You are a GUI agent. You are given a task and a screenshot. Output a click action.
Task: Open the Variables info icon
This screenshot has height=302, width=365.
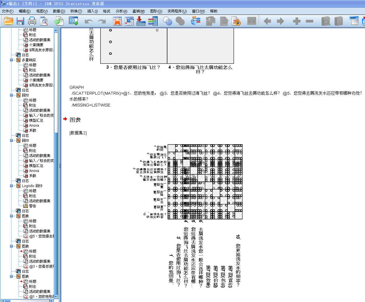click(153, 21)
